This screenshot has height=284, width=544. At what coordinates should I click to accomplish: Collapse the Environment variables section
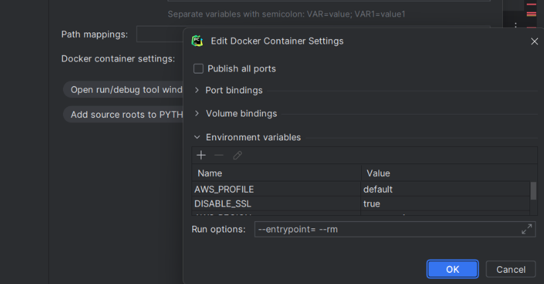(x=197, y=137)
